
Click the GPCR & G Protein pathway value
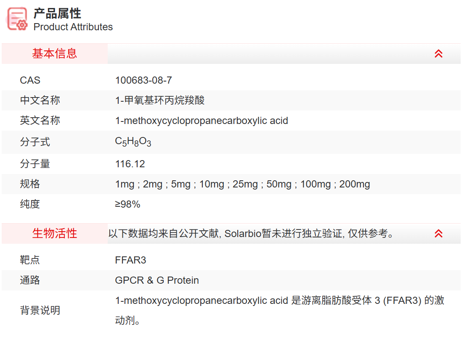point(157,280)
